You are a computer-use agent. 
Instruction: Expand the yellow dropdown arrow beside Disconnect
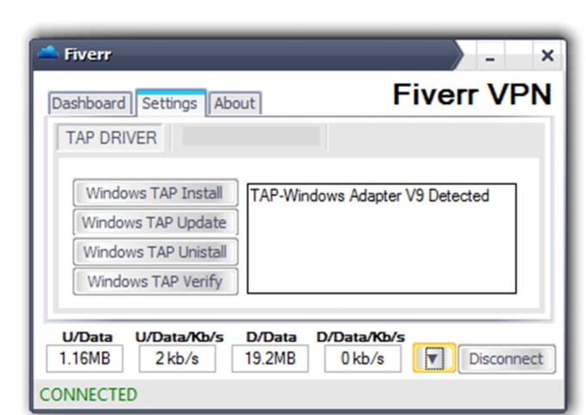433,358
